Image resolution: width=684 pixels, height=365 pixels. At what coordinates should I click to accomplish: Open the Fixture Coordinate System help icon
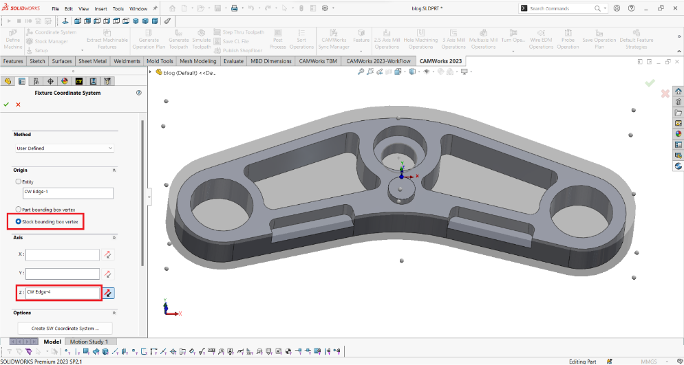coord(139,93)
